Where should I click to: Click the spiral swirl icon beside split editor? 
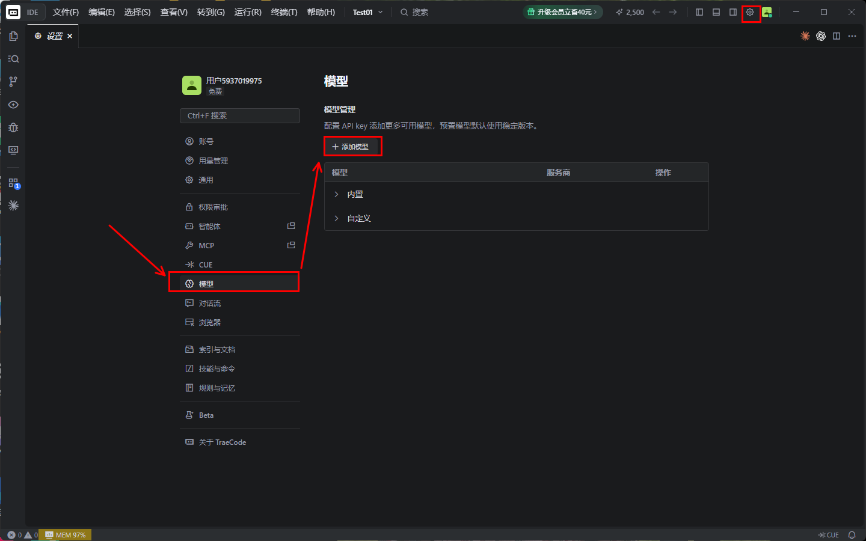(x=821, y=36)
